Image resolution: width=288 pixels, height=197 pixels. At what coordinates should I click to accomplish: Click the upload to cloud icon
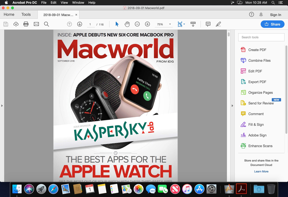(x=16, y=24)
